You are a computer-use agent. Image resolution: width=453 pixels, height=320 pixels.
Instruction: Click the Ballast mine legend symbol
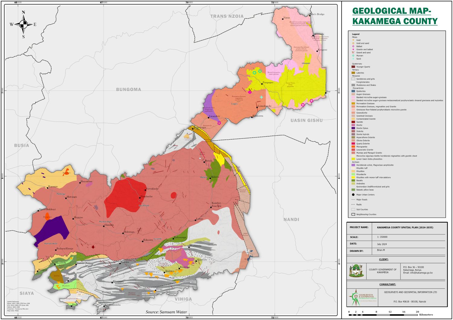tap(353, 46)
